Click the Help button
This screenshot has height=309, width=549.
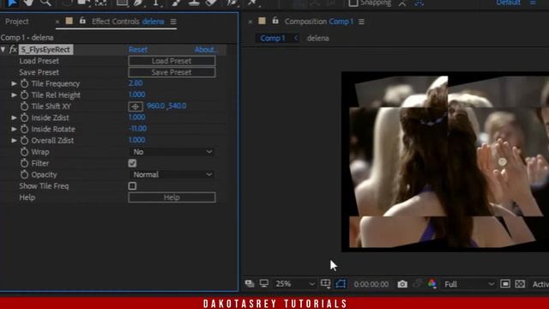pyautogui.click(x=172, y=197)
